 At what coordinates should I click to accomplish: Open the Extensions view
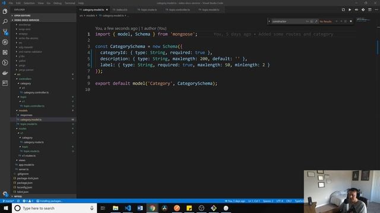(x=5, y=52)
